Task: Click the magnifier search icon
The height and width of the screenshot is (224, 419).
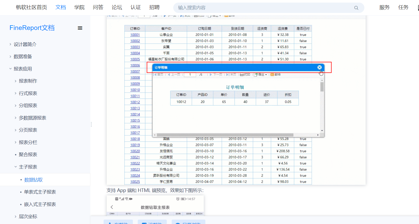Action: (x=356, y=8)
